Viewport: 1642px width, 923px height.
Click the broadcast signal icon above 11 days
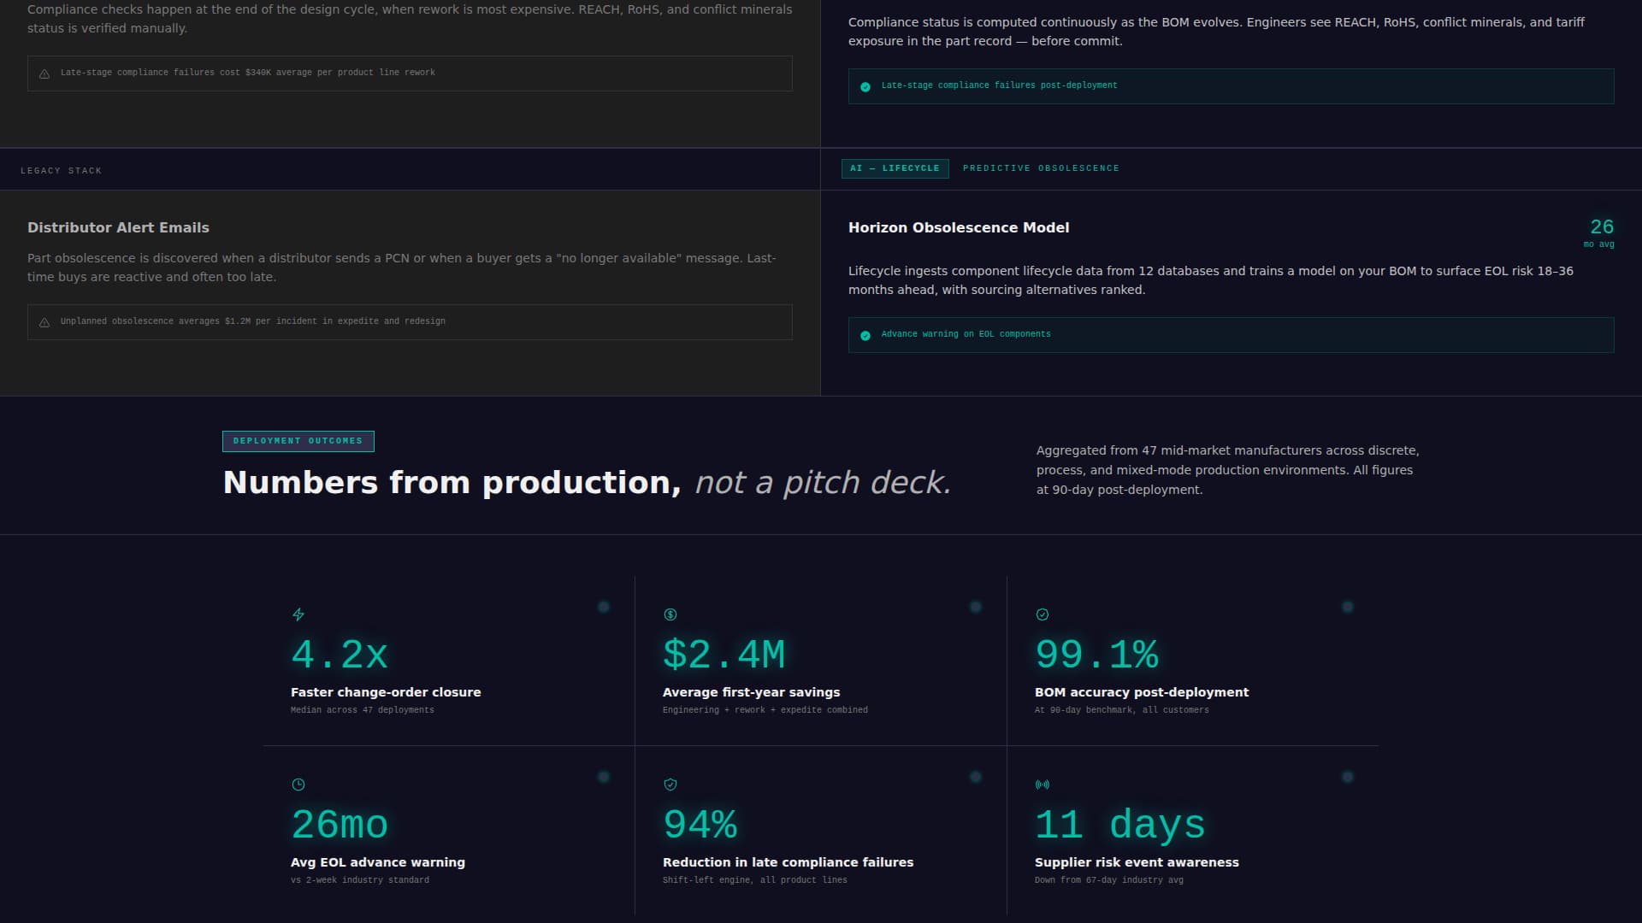[x=1042, y=785]
